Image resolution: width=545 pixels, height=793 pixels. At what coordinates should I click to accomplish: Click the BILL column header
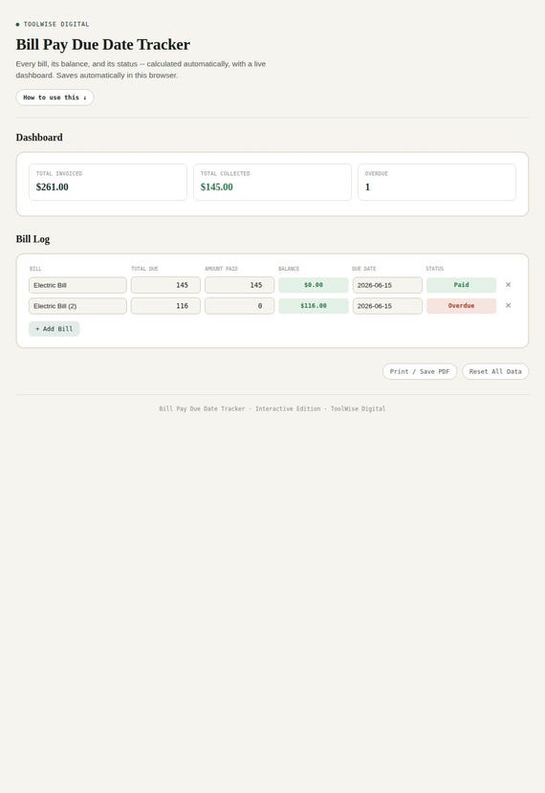click(x=35, y=269)
